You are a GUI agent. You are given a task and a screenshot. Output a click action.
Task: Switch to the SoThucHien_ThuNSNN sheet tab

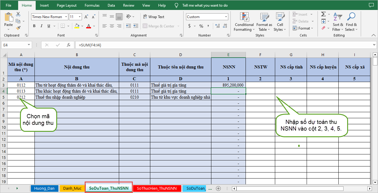coord(157,188)
